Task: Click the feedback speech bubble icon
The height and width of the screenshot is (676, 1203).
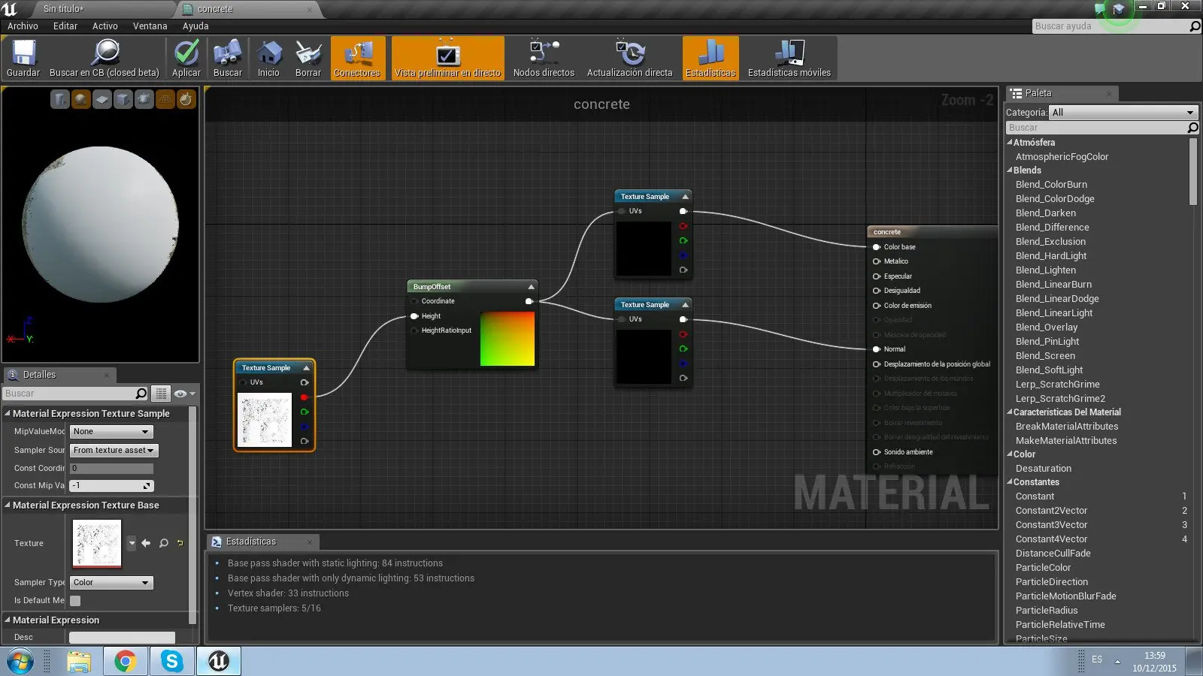Action: pyautogui.click(x=1100, y=9)
